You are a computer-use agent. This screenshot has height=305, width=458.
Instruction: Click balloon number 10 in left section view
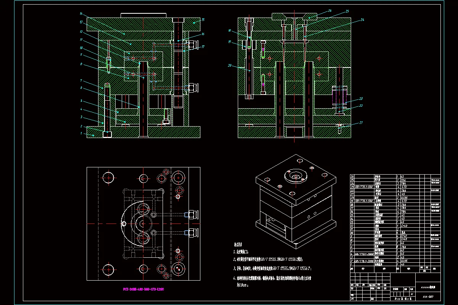81,48
